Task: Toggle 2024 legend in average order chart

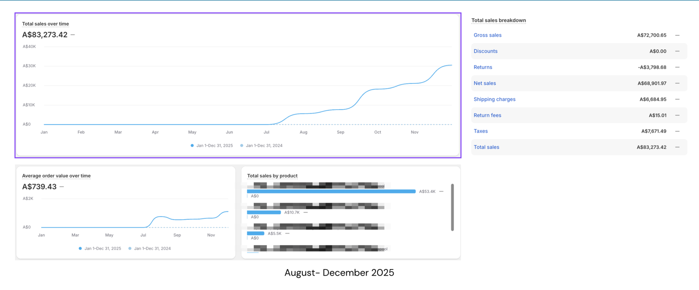Action: [130, 249]
